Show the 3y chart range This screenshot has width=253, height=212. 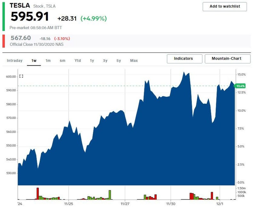(105, 61)
